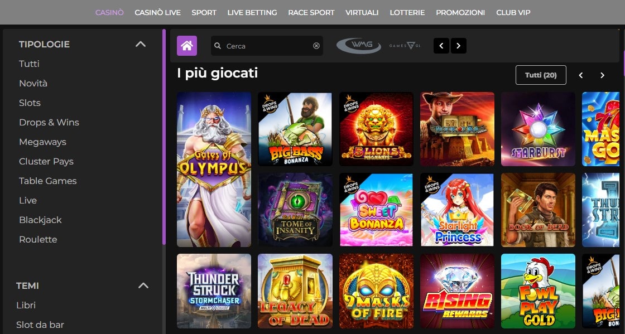Open the Sweet Bonanza game
This screenshot has height=334, width=625.
pos(376,210)
